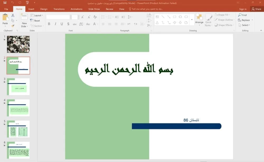Select the triangle shape in the shapes gallery

click(157, 22)
